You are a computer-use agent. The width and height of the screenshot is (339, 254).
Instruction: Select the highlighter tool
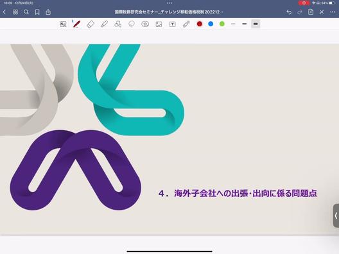(104, 24)
